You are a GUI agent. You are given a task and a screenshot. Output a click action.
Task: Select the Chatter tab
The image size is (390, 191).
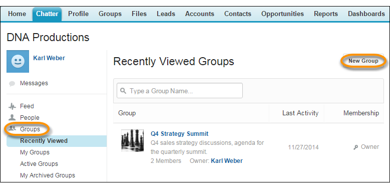click(47, 14)
